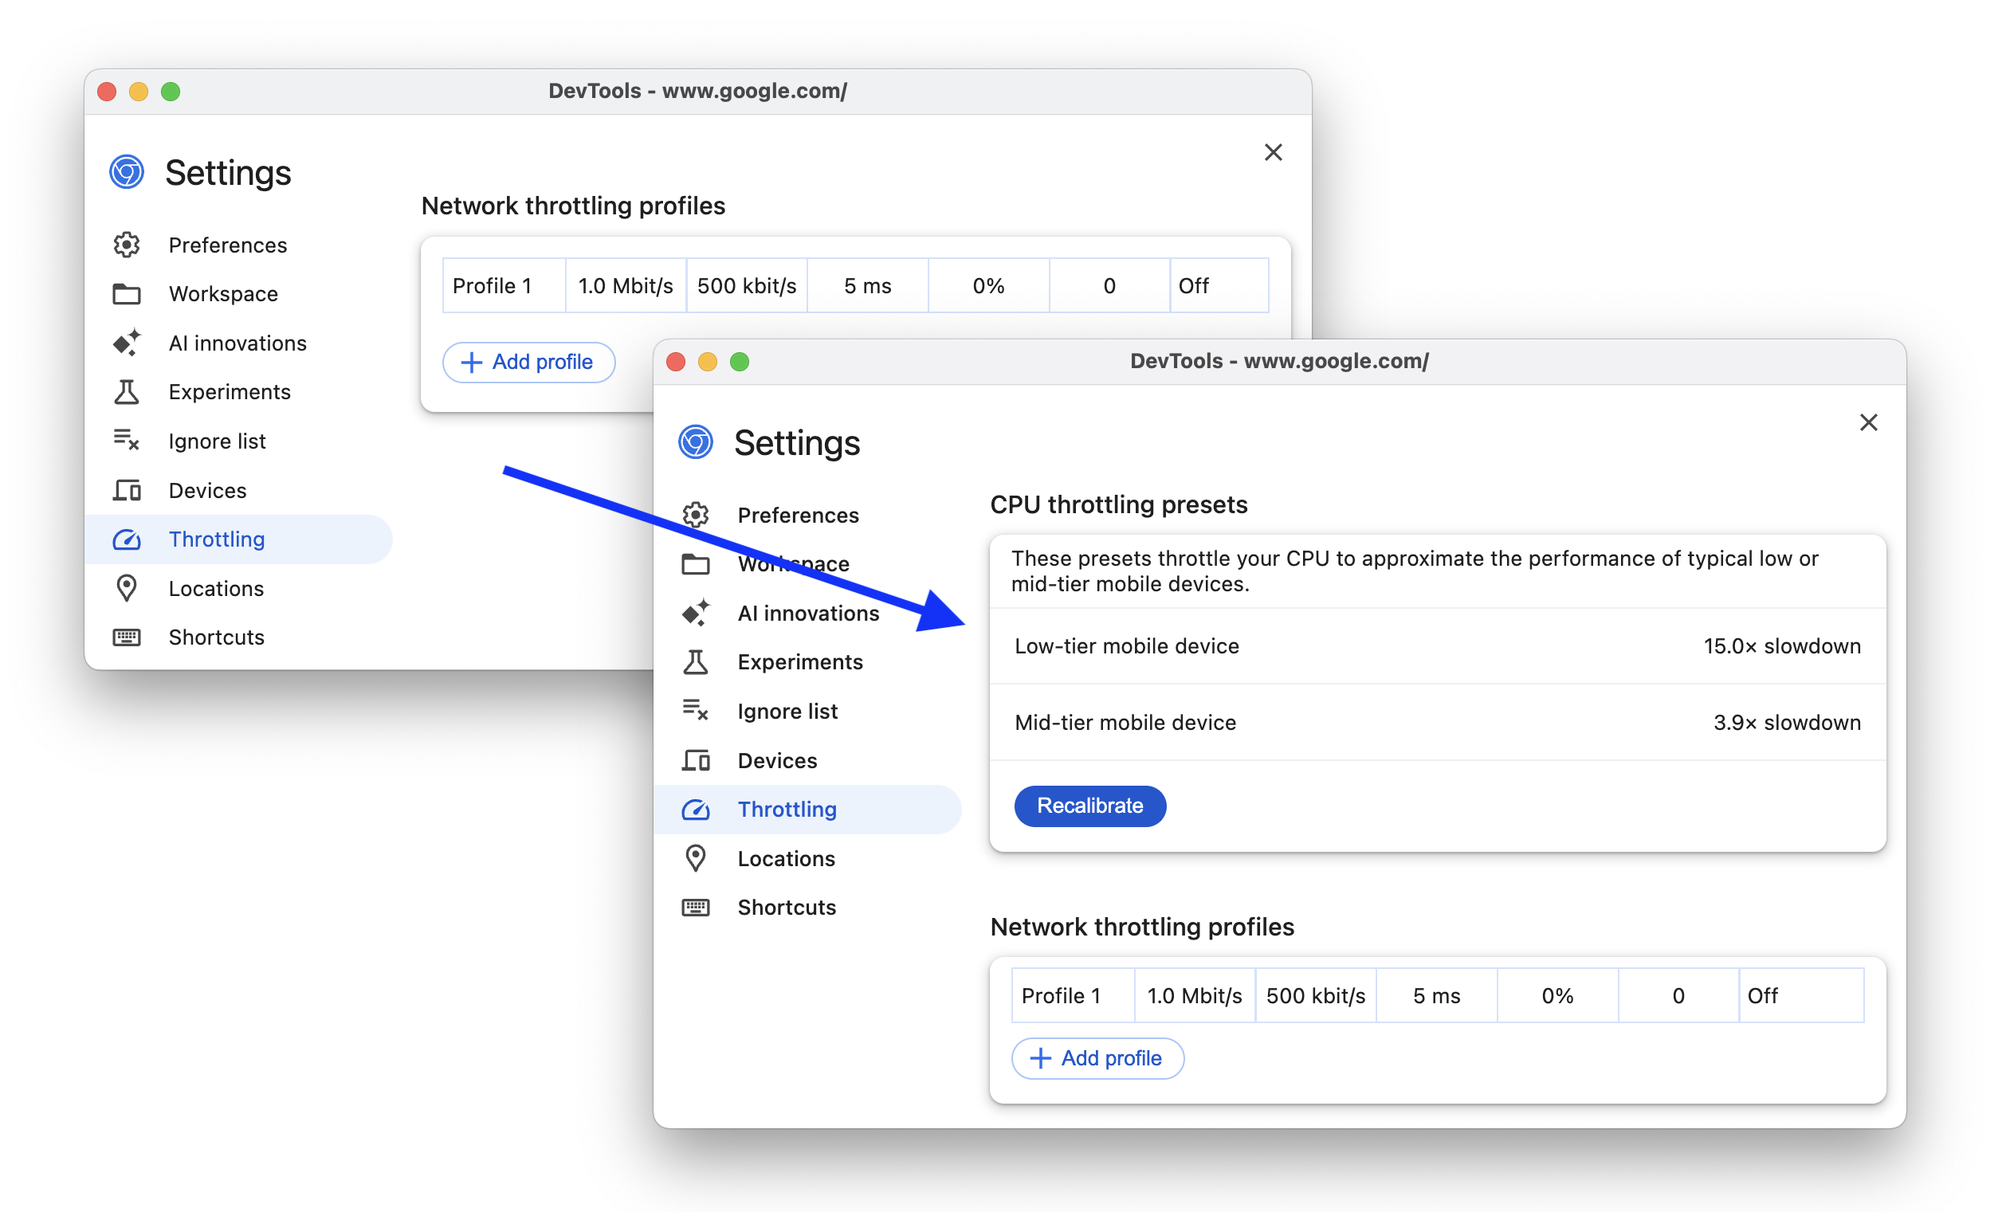2006x1212 pixels.
Task: Select the AI innovations sparkle icon
Action: click(698, 612)
